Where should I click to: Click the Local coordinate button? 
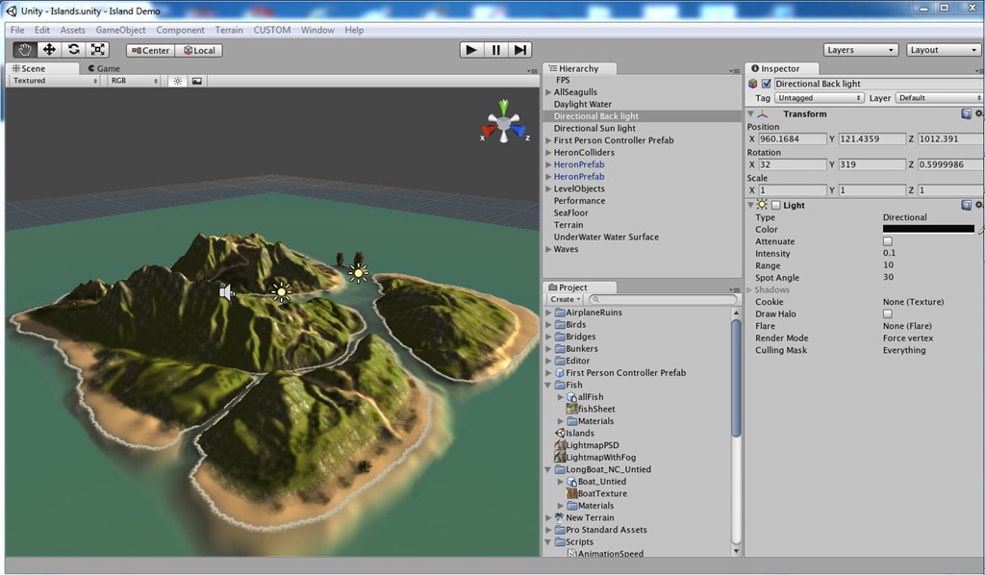pyautogui.click(x=200, y=50)
